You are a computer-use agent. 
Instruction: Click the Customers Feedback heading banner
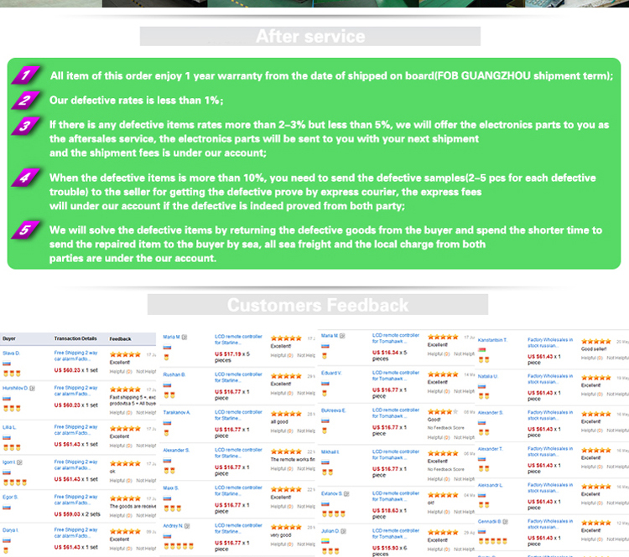[318, 305]
